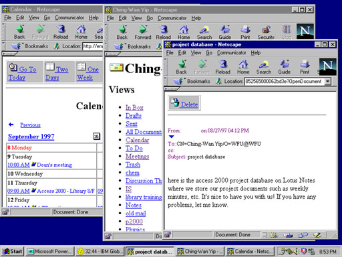Image resolution: width=342 pixels, height=257 pixels.
Task: Click Back in Calendar window toolbar
Action: [x=19, y=32]
